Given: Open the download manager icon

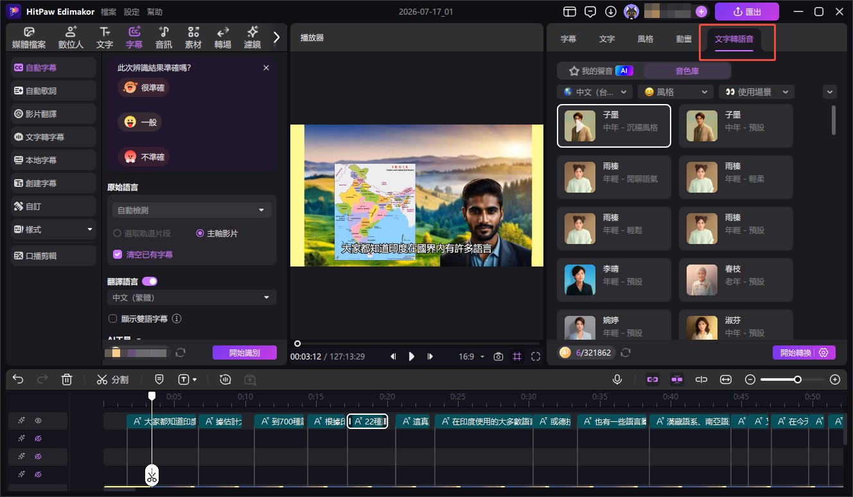Looking at the screenshot, I should point(610,12).
